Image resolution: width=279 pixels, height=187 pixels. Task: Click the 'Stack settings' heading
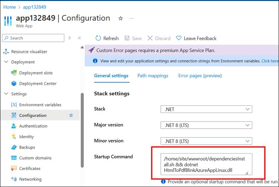tap(112, 93)
